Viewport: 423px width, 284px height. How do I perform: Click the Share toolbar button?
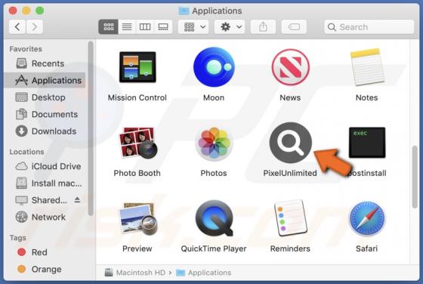tap(263, 26)
